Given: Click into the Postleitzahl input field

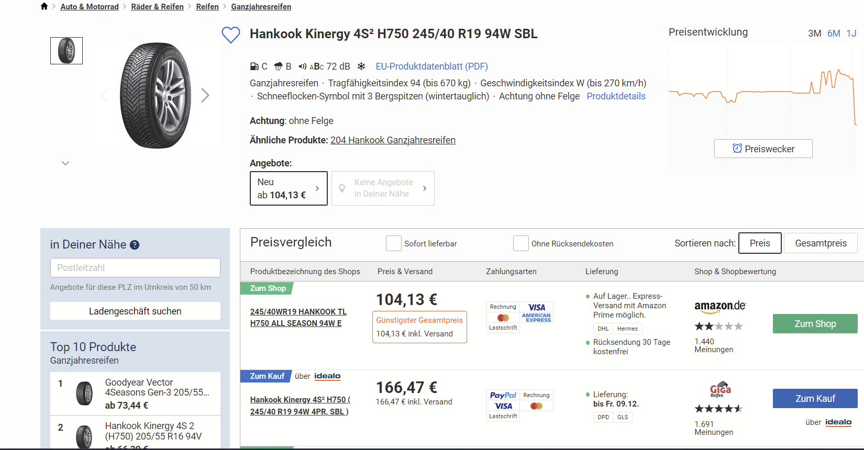Looking at the screenshot, I should pos(135,268).
